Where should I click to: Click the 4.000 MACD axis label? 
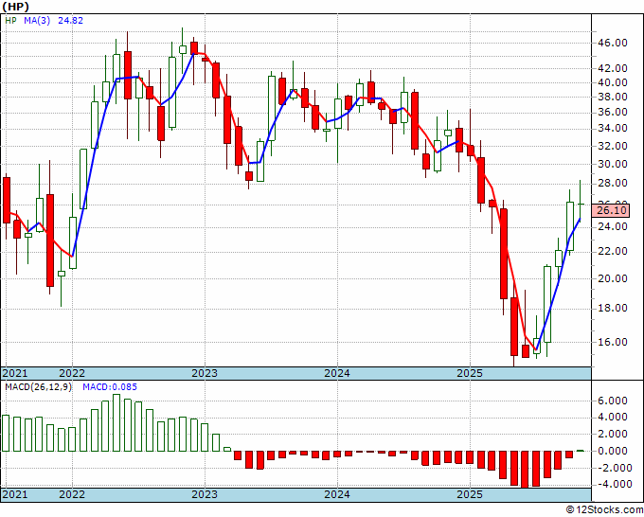[612, 418]
